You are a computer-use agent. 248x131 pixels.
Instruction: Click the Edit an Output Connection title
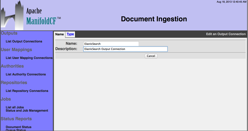pyautogui.click(x=226, y=34)
